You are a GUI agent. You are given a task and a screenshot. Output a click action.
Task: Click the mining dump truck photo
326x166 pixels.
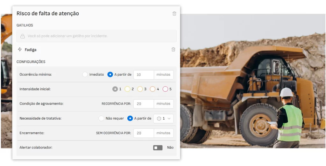(252, 81)
